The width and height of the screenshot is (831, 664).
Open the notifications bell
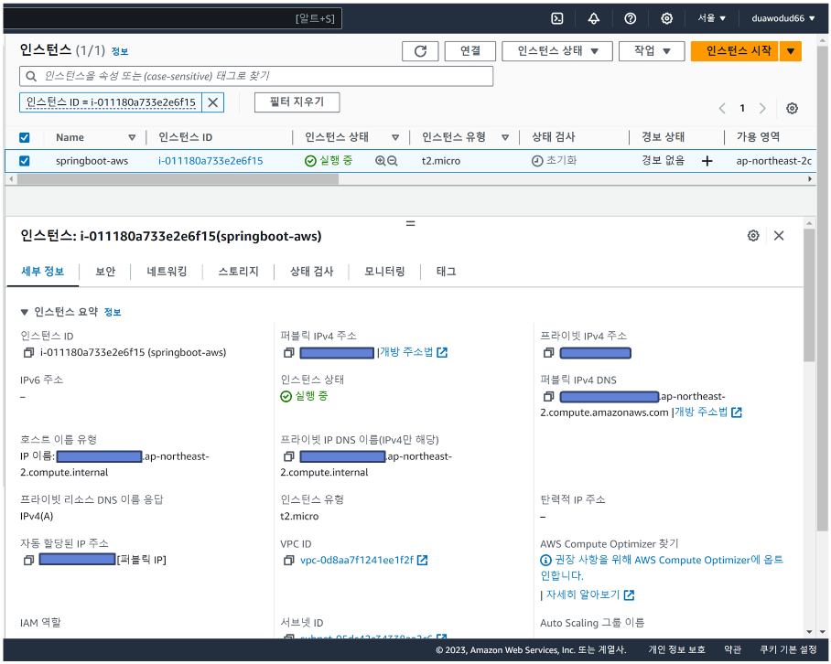click(x=594, y=18)
